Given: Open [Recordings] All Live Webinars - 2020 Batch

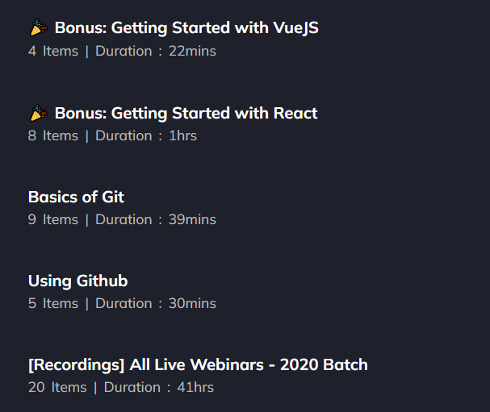Looking at the screenshot, I should tap(198, 365).
